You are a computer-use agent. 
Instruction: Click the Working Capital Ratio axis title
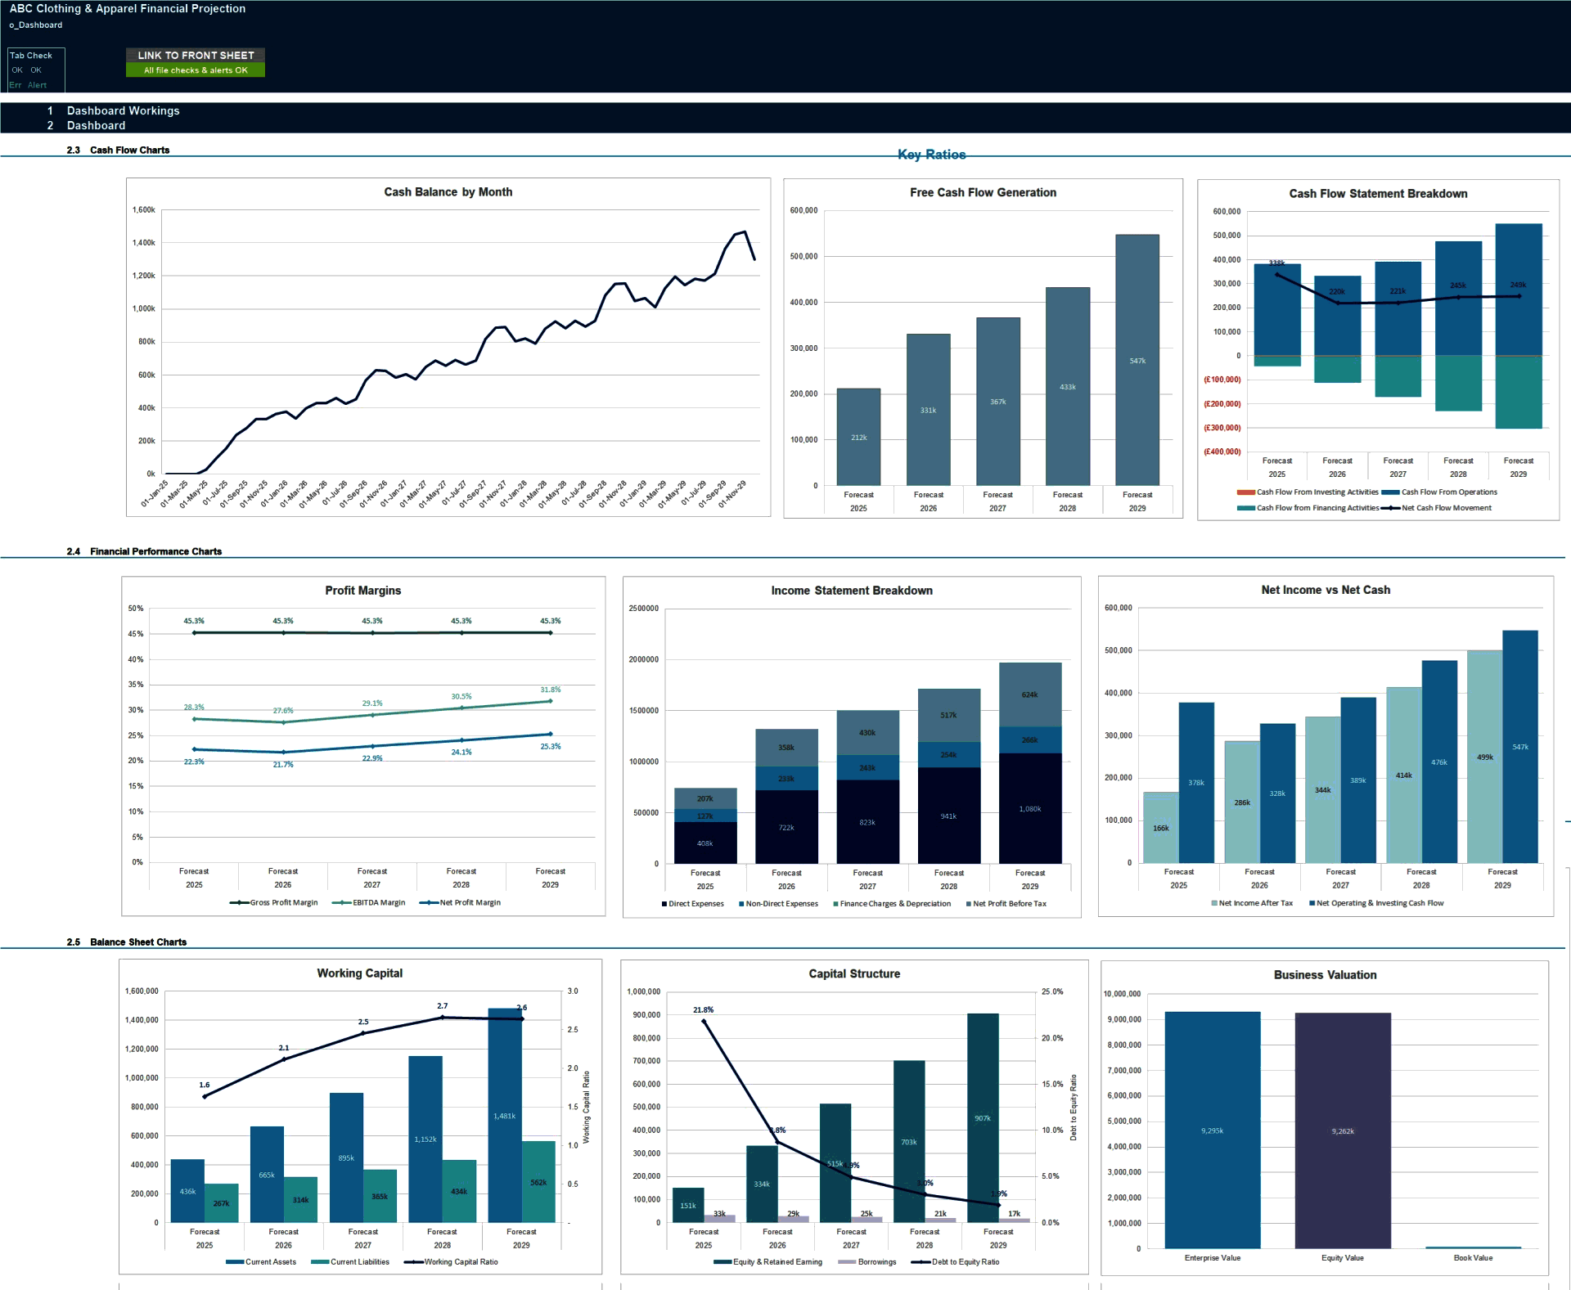tap(586, 1108)
